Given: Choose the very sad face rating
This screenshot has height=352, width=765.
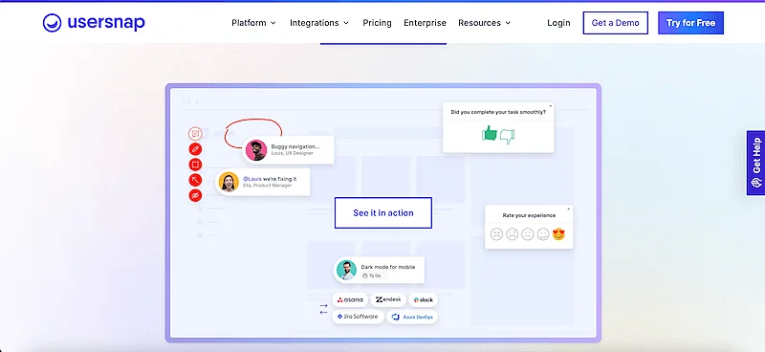Looking at the screenshot, I should coord(496,234).
